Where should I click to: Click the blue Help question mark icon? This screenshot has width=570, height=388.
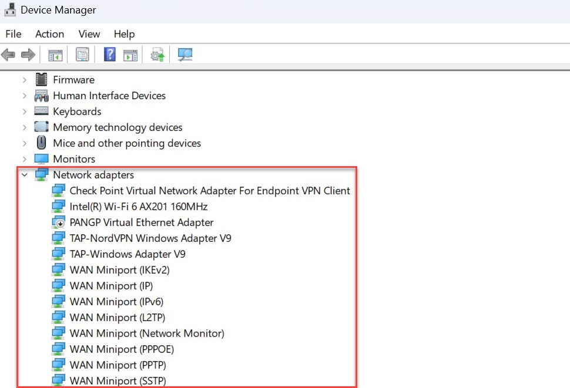point(110,55)
